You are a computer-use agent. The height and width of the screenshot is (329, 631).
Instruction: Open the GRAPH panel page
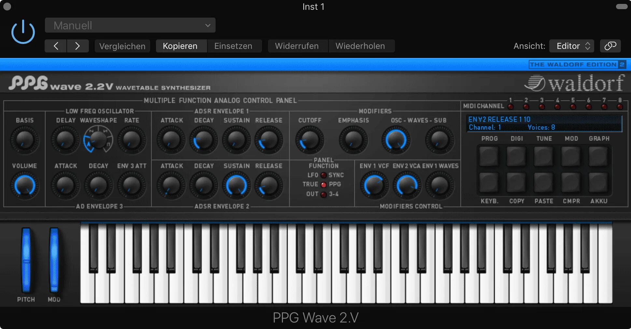[x=598, y=156]
